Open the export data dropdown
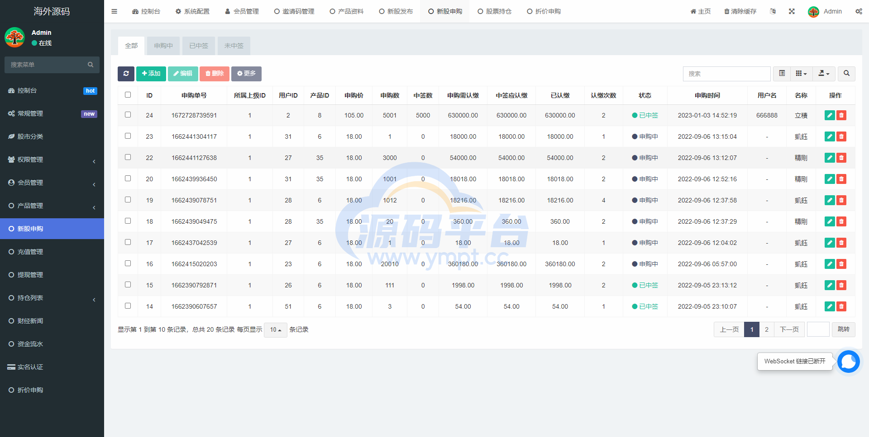The image size is (869, 437). tap(824, 74)
